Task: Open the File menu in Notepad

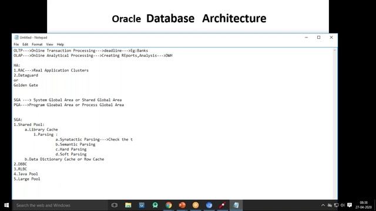Action: 16,45
